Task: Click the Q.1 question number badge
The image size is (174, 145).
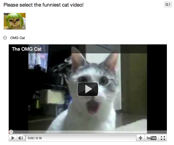Action: [x=168, y=4]
